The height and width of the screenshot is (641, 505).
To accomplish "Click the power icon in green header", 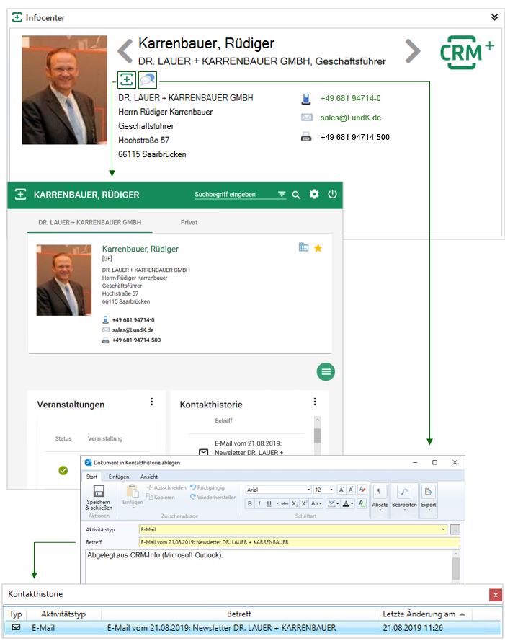I will (333, 194).
